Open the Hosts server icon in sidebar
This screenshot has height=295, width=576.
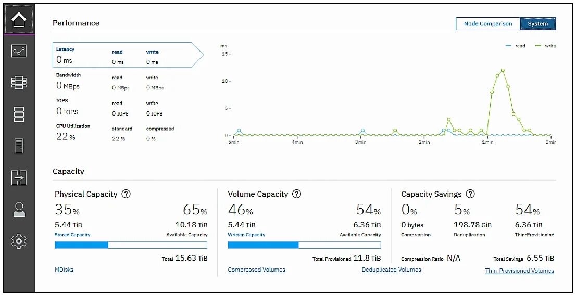click(x=19, y=146)
